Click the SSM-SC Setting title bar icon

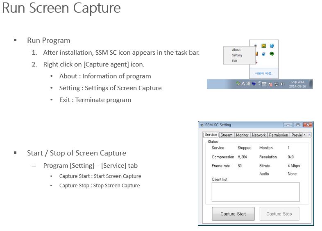(202, 125)
